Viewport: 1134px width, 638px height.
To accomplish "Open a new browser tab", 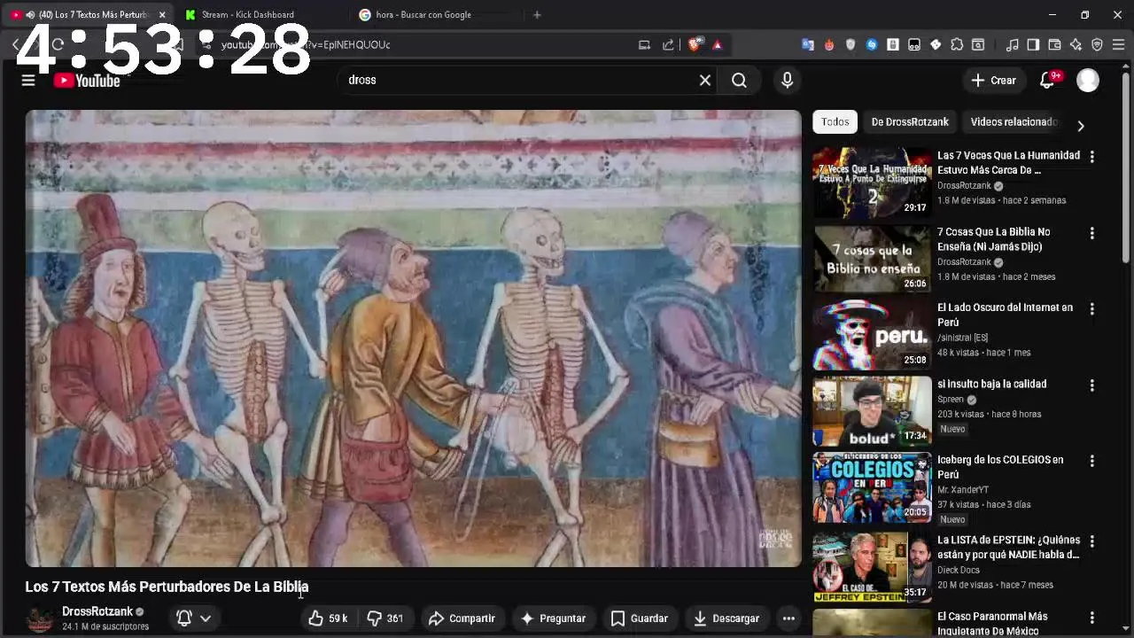I will coord(537,15).
